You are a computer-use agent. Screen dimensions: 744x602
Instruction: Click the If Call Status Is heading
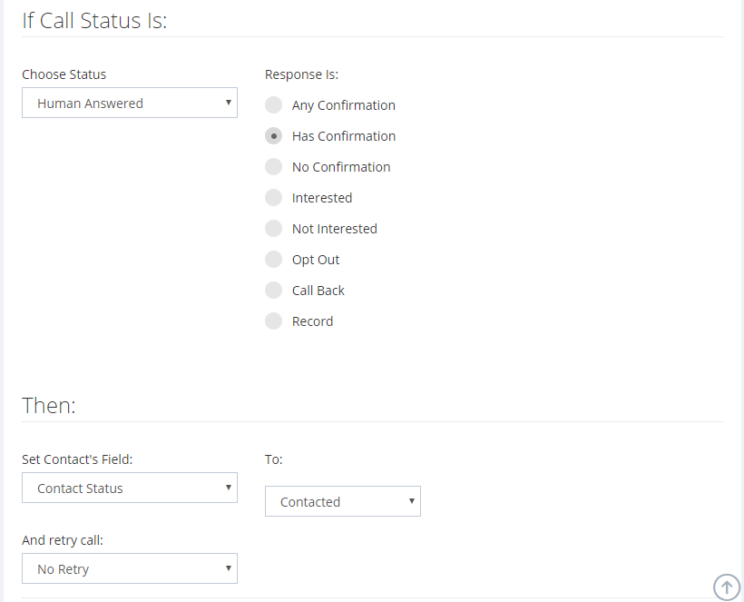tap(94, 21)
